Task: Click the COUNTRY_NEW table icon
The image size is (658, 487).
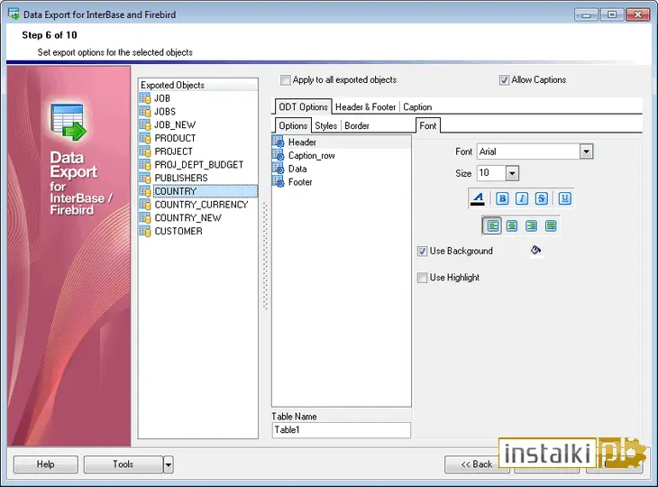Action: (x=145, y=218)
